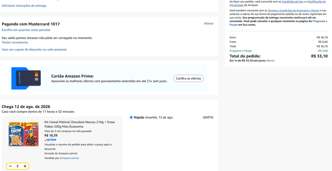Click the prime badge under the price
The image size is (332, 171).
[x=50, y=140]
